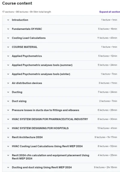Viewport: 120px width, 172px height.
Task: Select HVAC Cooling Load Calculations Using Revit
Action: (x=47, y=146)
